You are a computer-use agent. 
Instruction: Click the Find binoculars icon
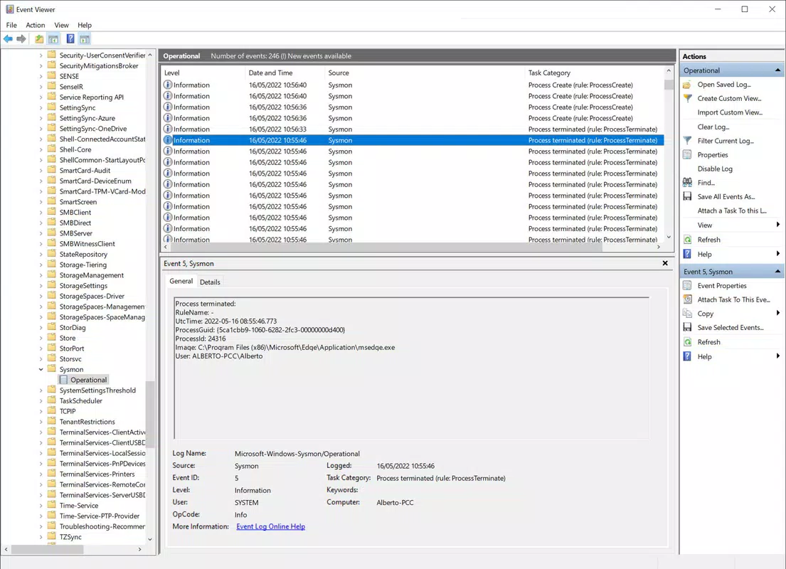click(687, 183)
